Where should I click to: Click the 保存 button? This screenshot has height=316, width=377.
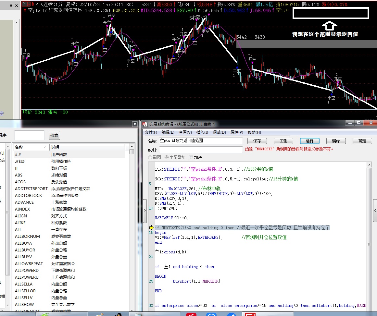click(x=257, y=141)
